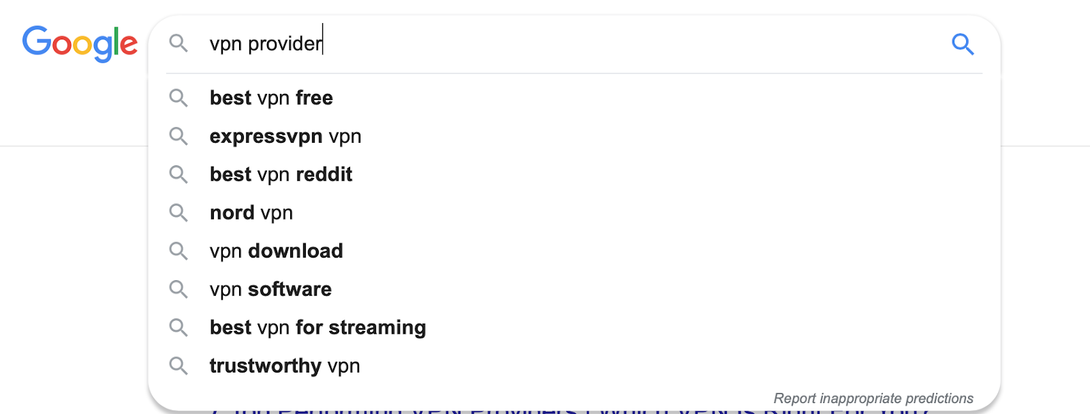
Task: Choose the 'best vpn reddit' suggestion
Action: coord(281,174)
